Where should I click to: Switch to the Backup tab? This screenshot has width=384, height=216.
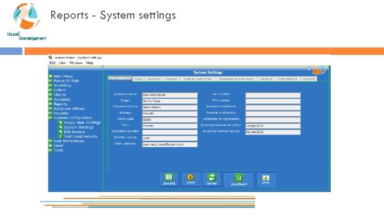click(x=266, y=79)
